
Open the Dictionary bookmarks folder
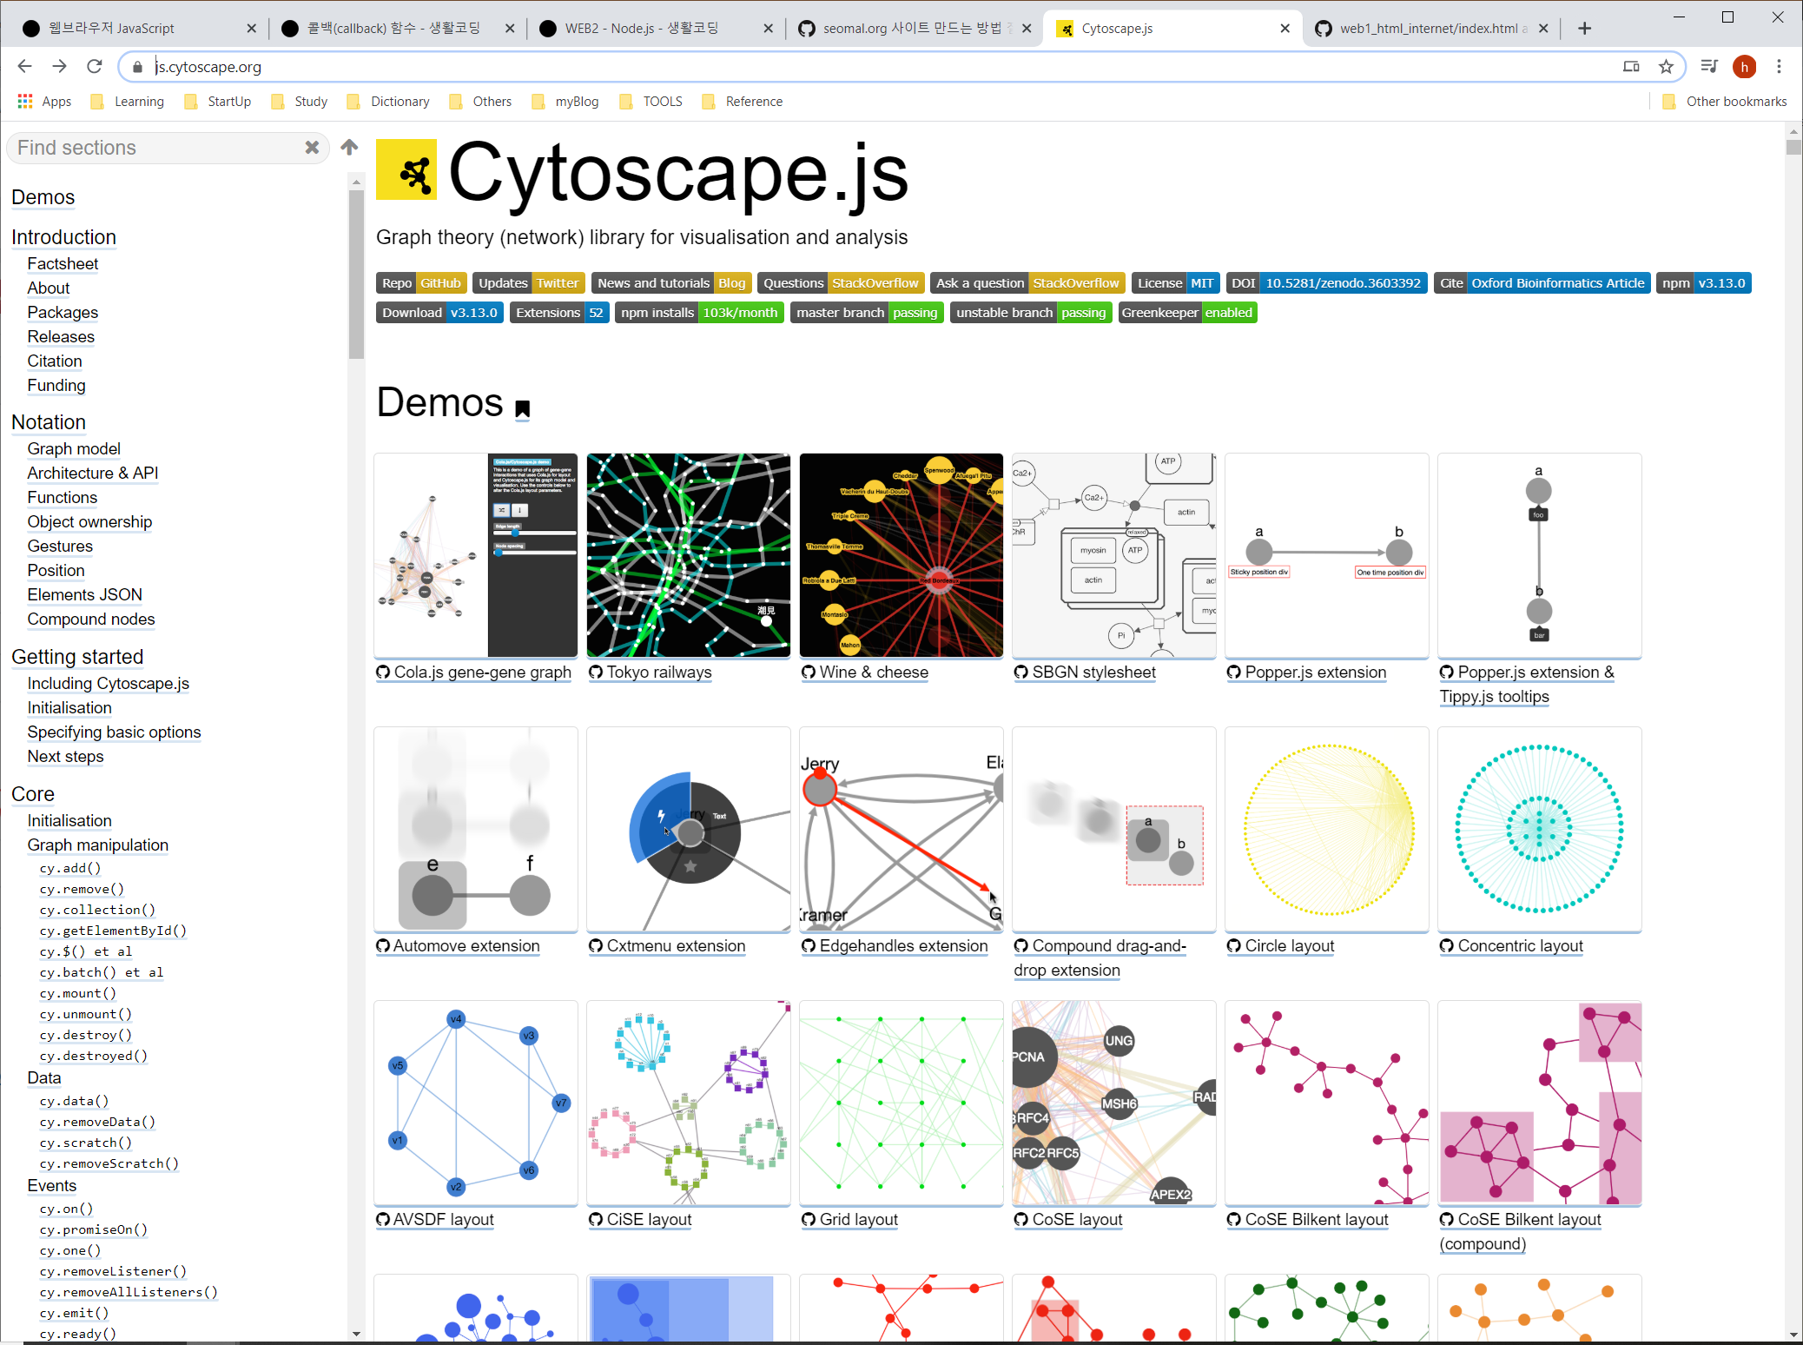(x=389, y=102)
